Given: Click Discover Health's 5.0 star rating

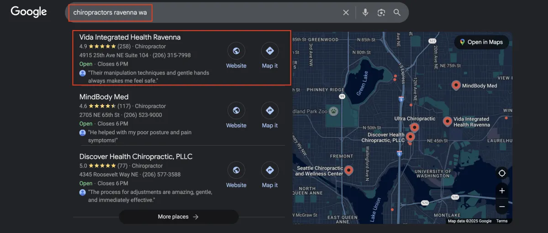Looking at the screenshot, I should pos(103,166).
